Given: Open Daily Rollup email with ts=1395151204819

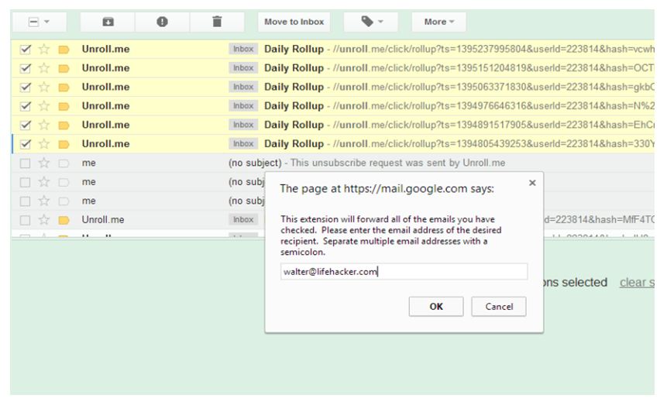Looking at the screenshot, I should coord(459,68).
